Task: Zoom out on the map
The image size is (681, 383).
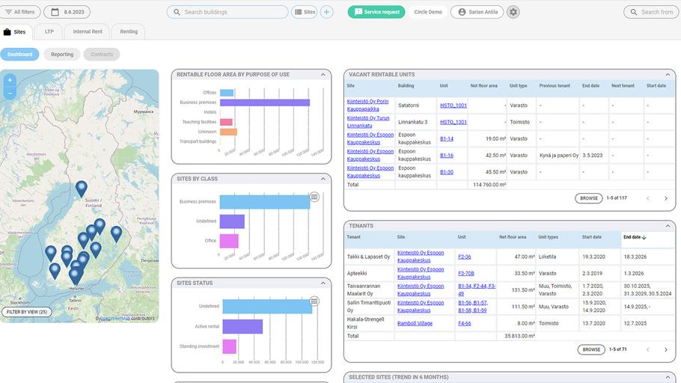Action: pos(10,93)
